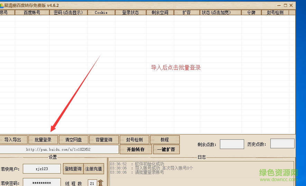Sort by 序号 column header
This screenshot has height=186, width=306.
click(7, 12)
